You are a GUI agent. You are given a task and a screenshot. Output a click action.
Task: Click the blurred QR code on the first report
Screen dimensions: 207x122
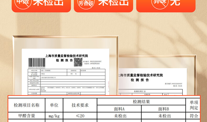coord(78,62)
